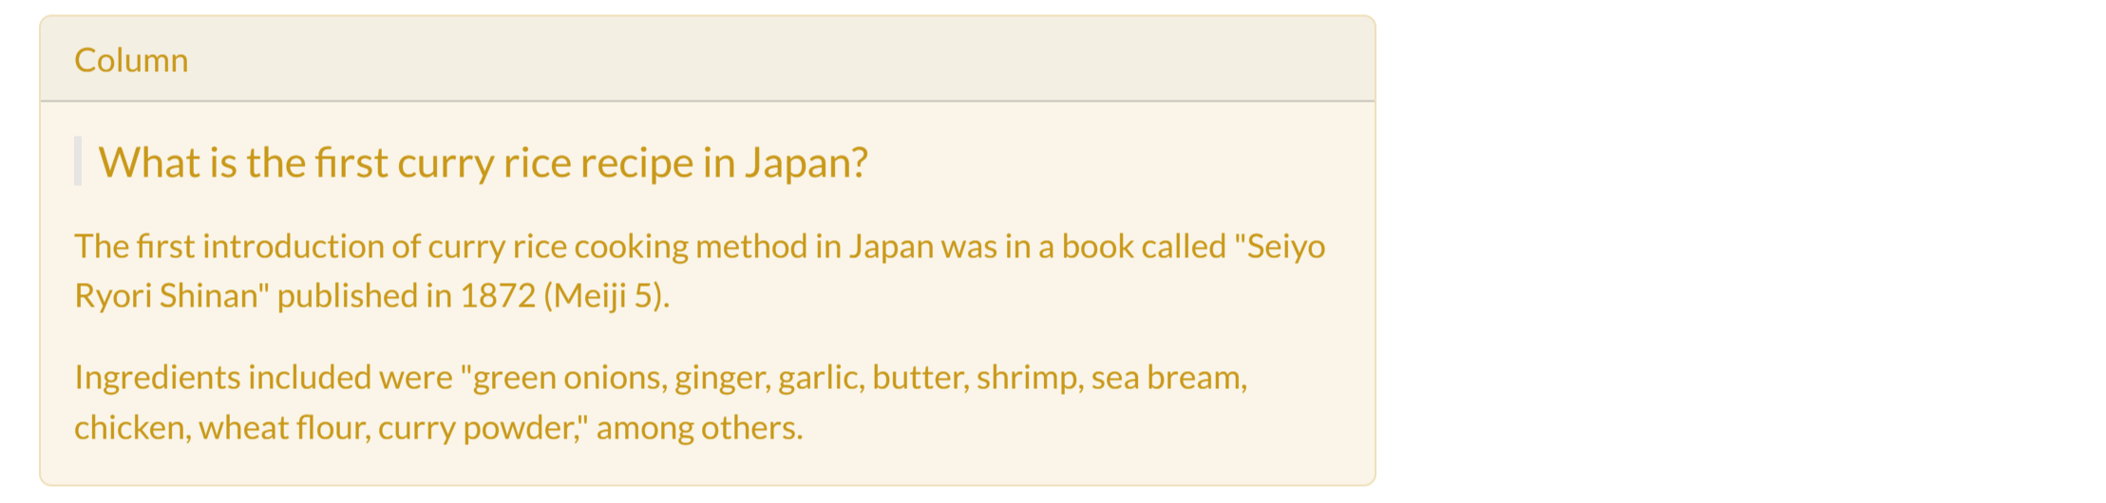
Task: Click the gray bar beside the heading
Action: (x=78, y=161)
